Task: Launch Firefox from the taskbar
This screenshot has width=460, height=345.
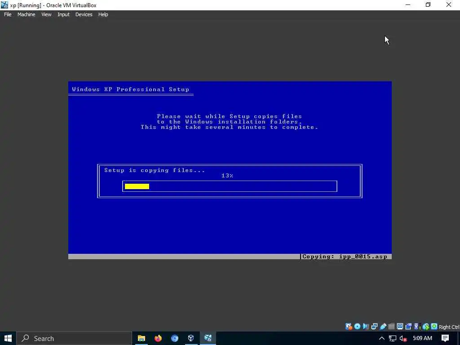Action: [158, 338]
